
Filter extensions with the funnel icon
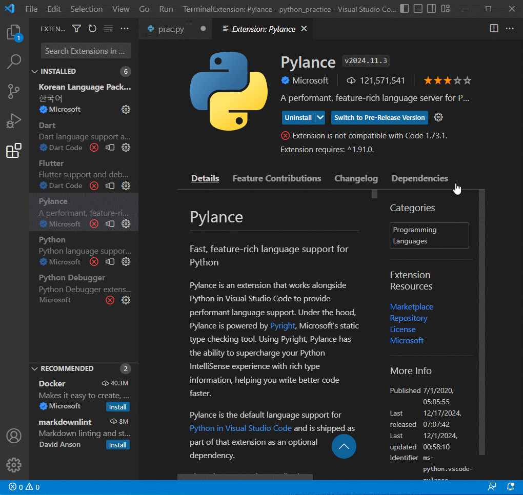[77, 29]
